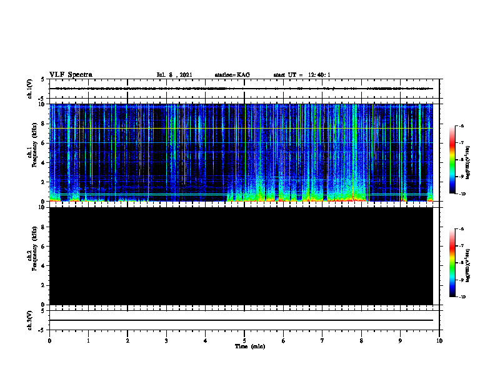
Task: Click the "VLF Spectra" title text
Action: pos(71,75)
